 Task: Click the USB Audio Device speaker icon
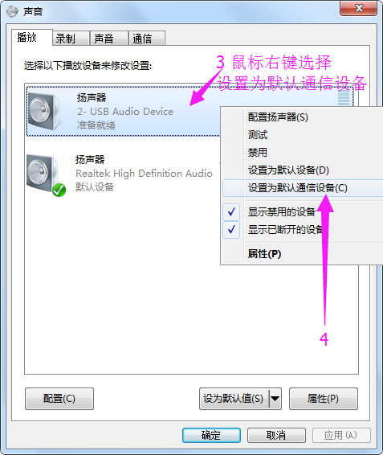[44, 112]
